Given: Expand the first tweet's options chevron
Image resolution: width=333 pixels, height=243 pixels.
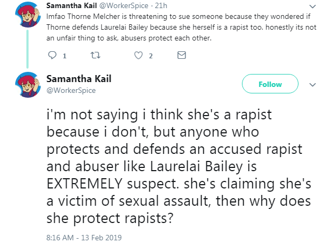Looking at the screenshot, I should [x=313, y=6].
